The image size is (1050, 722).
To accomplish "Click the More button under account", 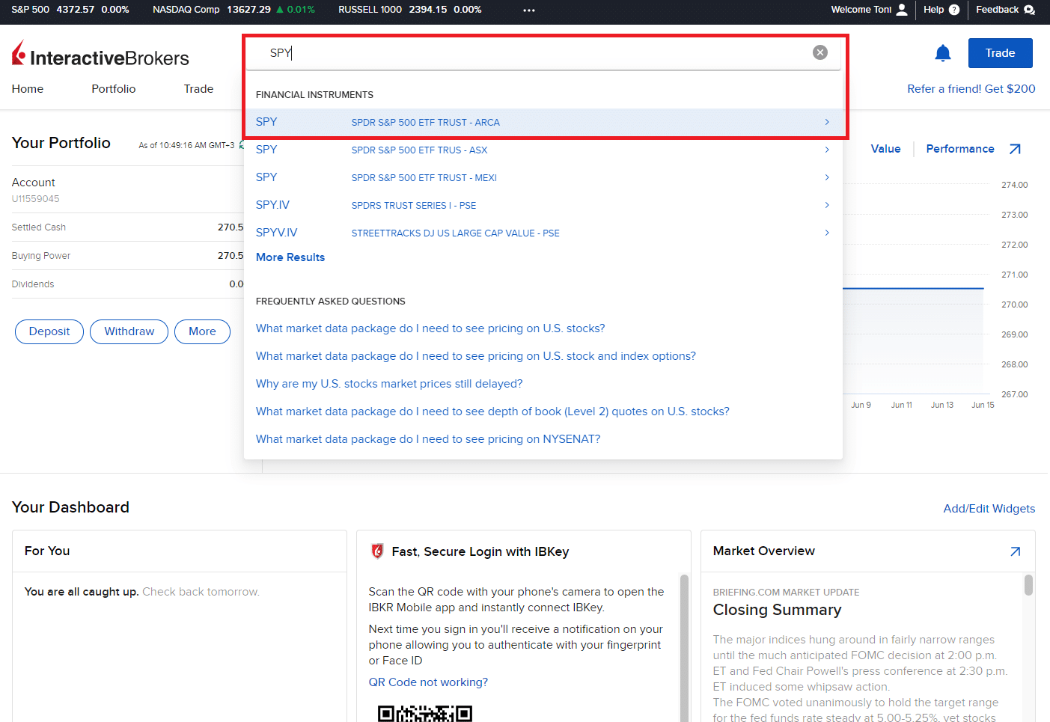I will click(x=202, y=331).
